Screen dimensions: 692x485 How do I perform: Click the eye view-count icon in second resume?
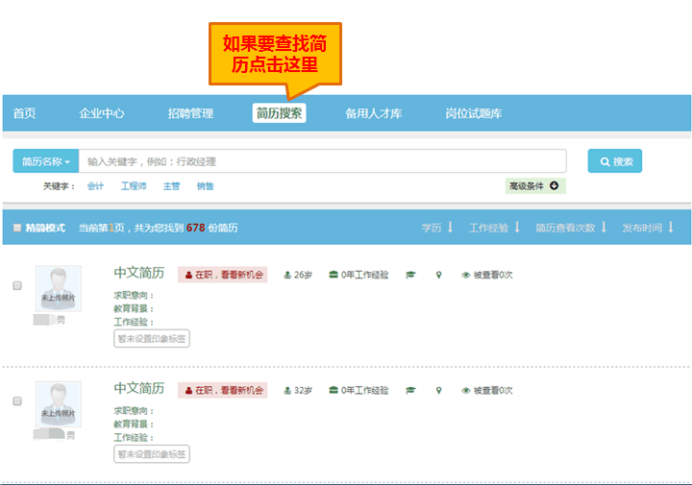point(466,391)
